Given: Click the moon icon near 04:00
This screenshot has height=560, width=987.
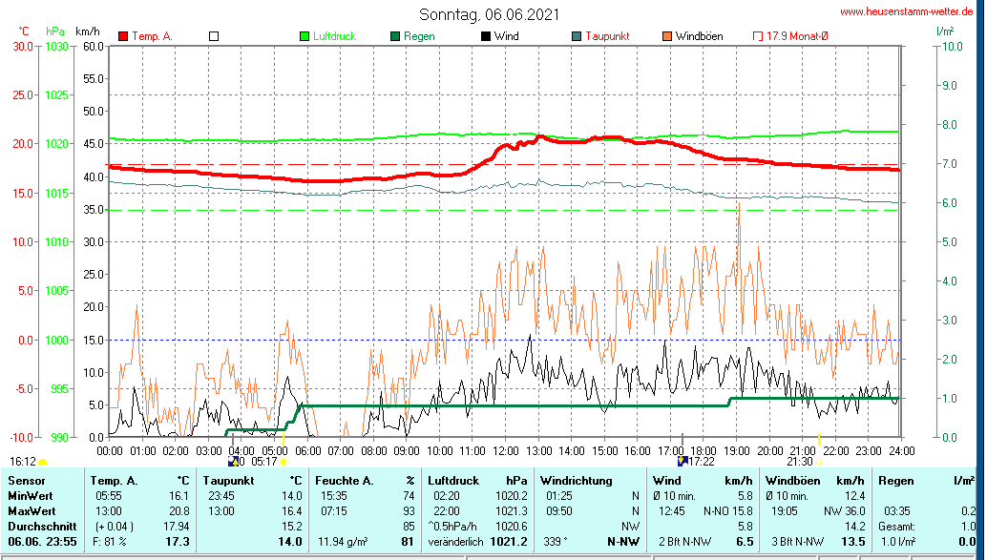Looking at the screenshot, I should [x=233, y=462].
